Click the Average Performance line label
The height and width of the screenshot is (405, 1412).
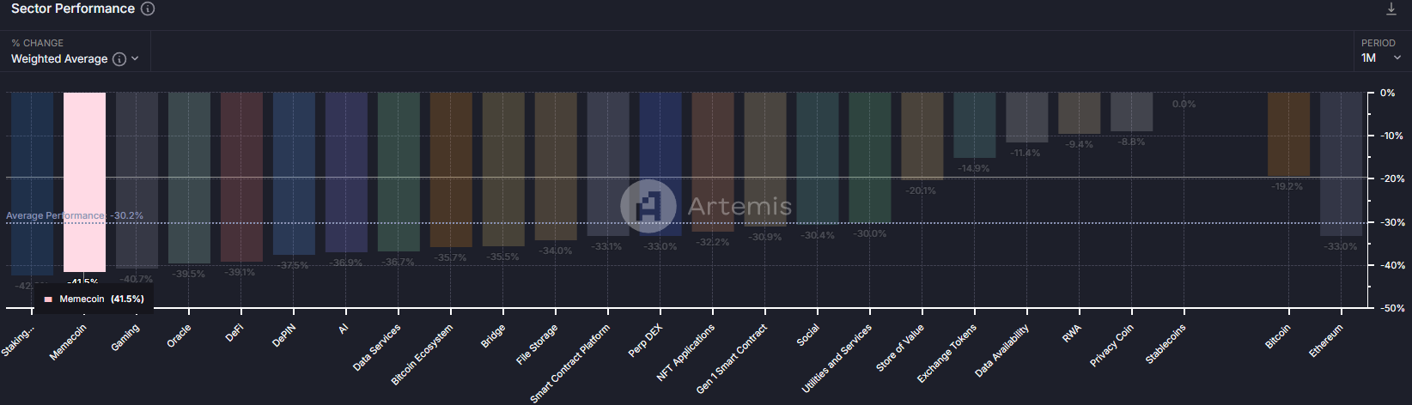click(55, 216)
